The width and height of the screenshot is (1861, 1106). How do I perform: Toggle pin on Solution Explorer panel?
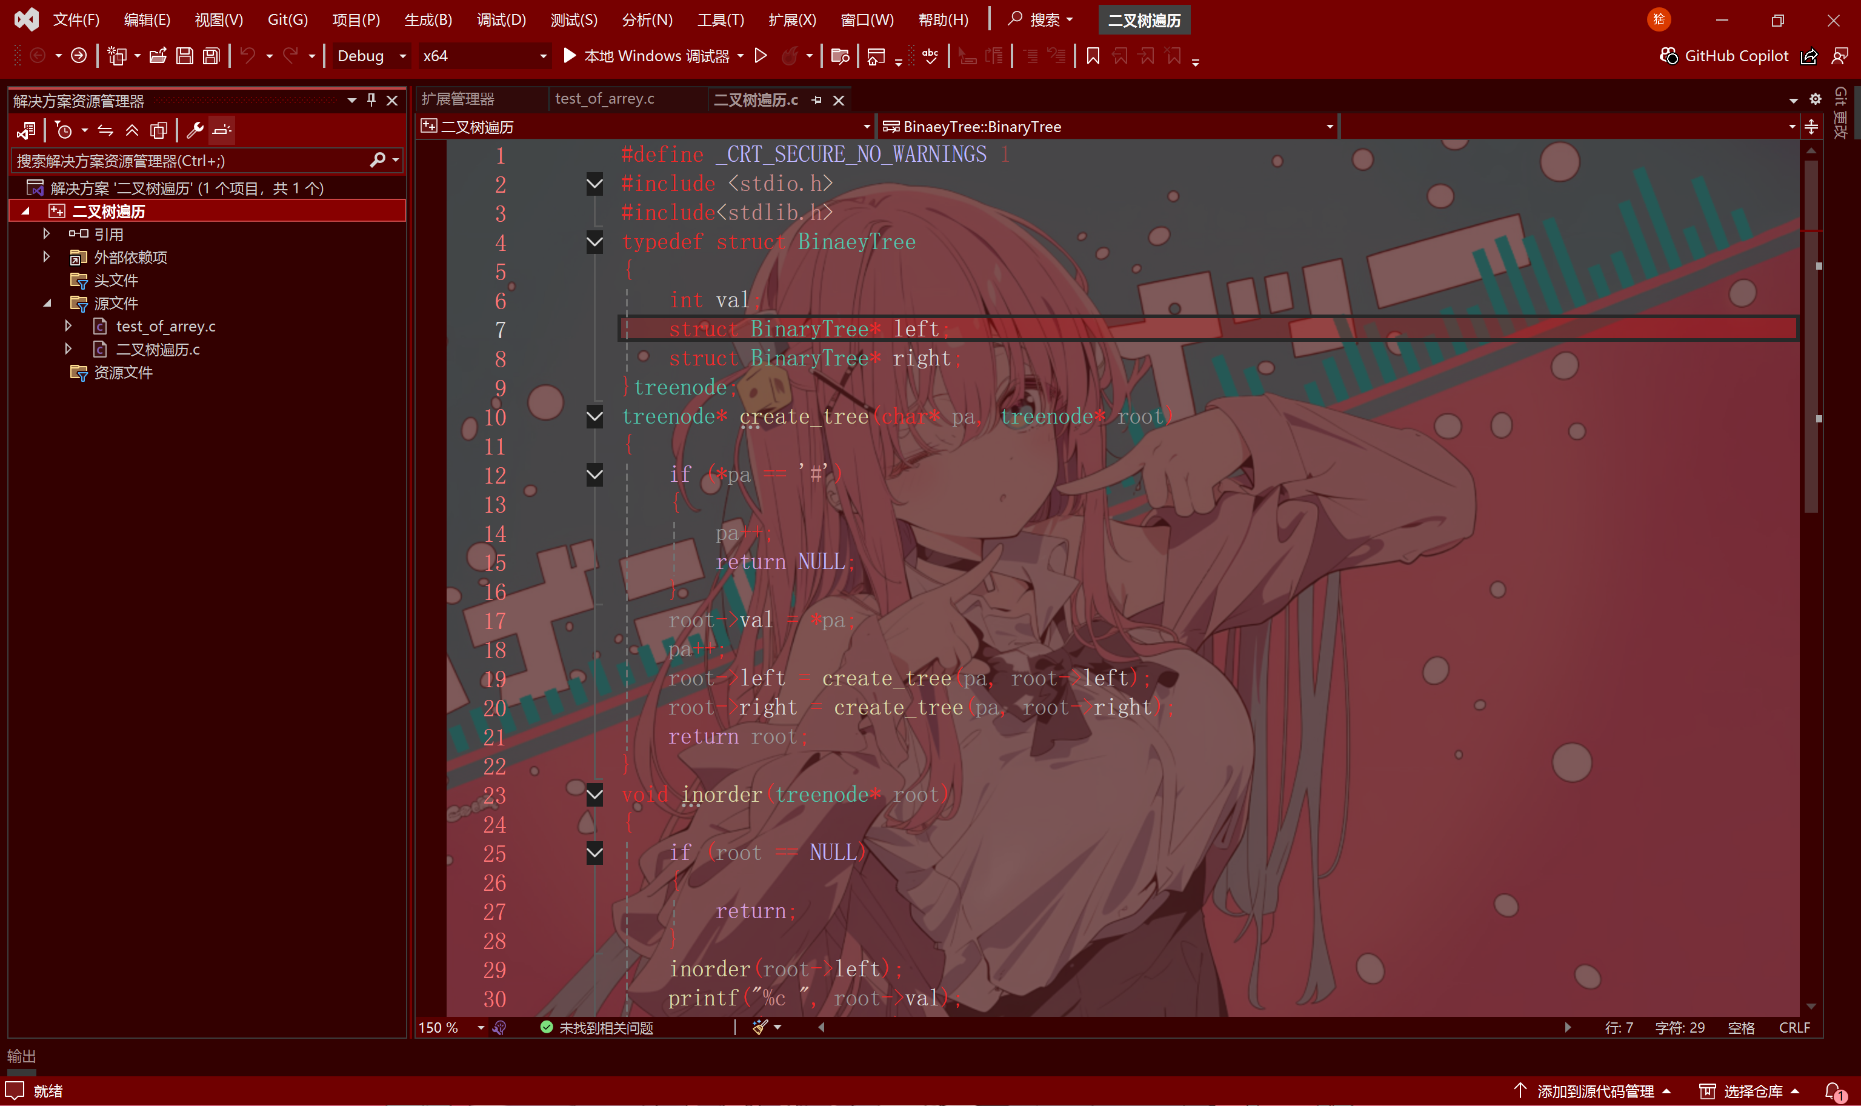point(371,100)
